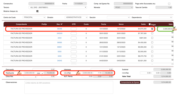Viewport: 183px width, 100px height.
Task: Open invoice link 99991
Action: 60,47
